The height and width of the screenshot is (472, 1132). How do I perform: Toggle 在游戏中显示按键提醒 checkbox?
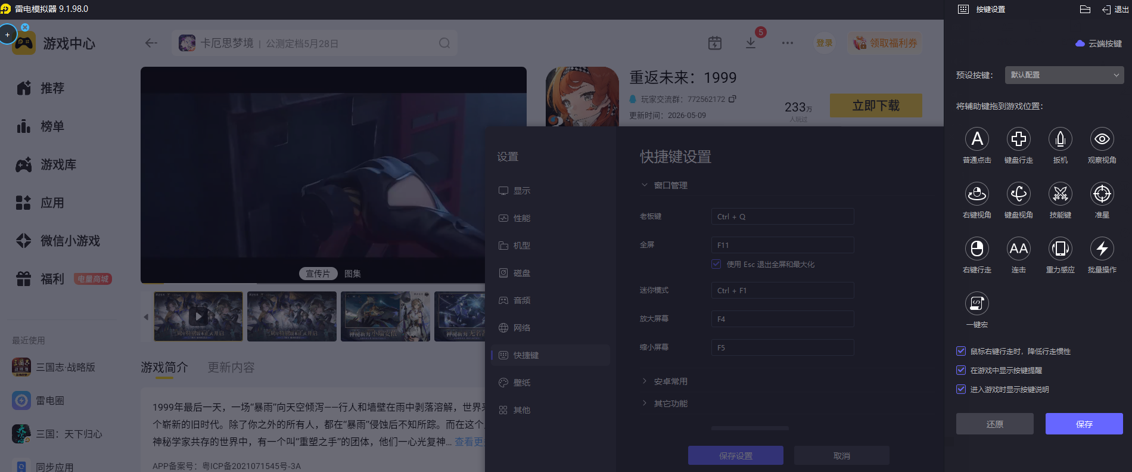(x=961, y=370)
